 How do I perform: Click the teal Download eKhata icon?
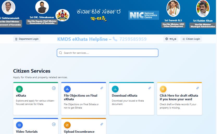coord(115,89)
